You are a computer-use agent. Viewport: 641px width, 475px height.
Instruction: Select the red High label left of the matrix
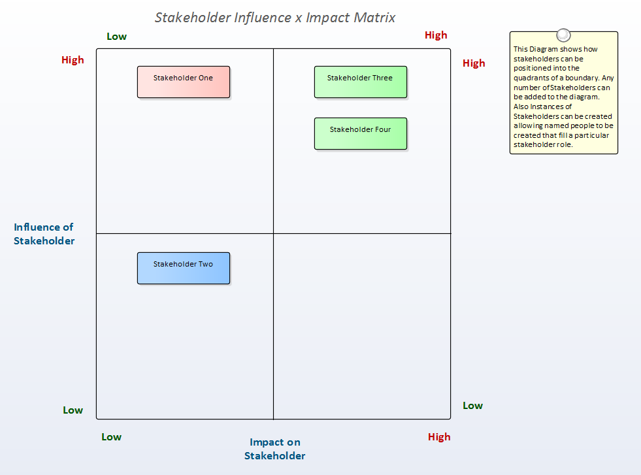73,60
